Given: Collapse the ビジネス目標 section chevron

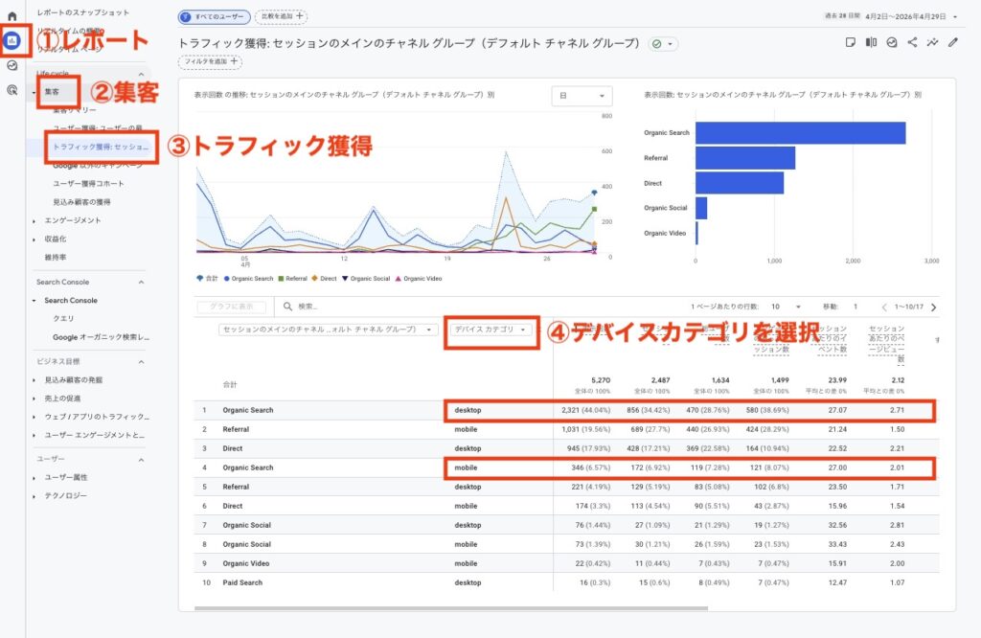Looking at the screenshot, I should [x=141, y=361].
